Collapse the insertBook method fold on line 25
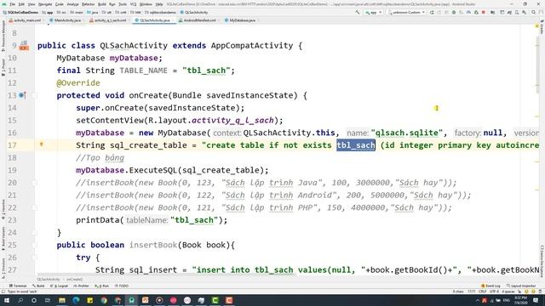 [34, 245]
